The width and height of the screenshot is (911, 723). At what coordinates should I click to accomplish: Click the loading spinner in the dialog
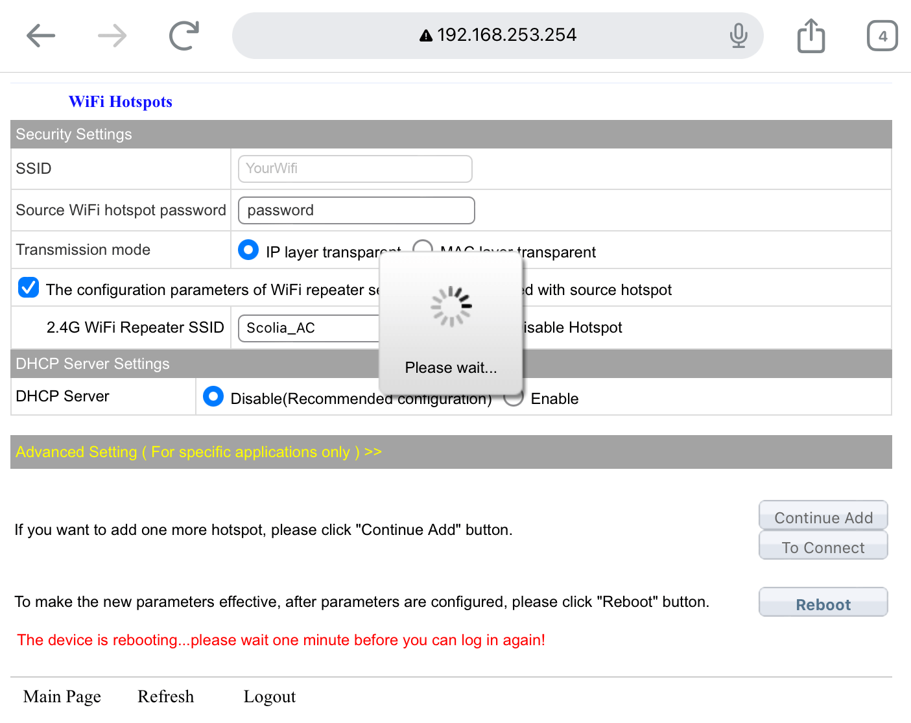click(451, 307)
